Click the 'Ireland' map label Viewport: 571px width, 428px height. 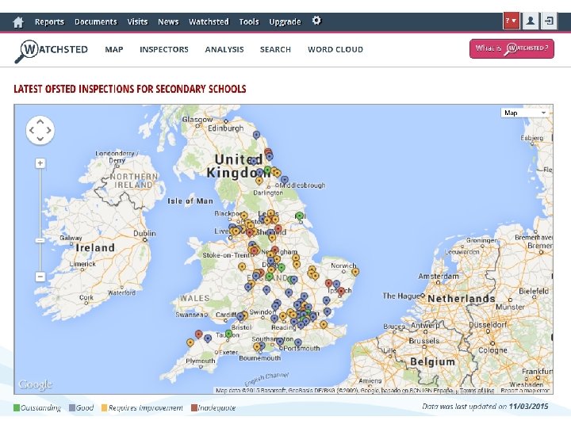(x=95, y=248)
